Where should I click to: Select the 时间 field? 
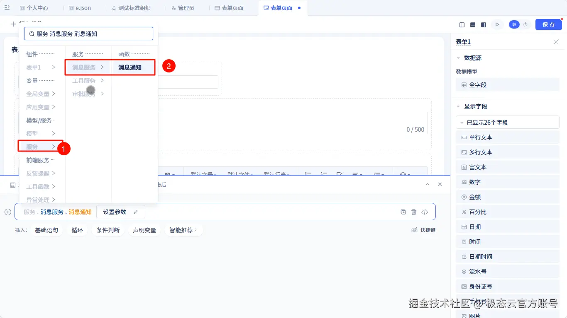pos(508,242)
